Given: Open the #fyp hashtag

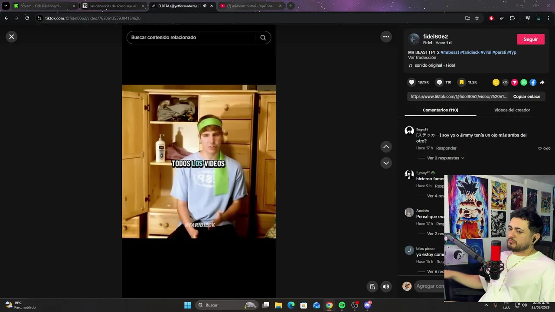Looking at the screenshot, I should pyautogui.click(x=512, y=52).
